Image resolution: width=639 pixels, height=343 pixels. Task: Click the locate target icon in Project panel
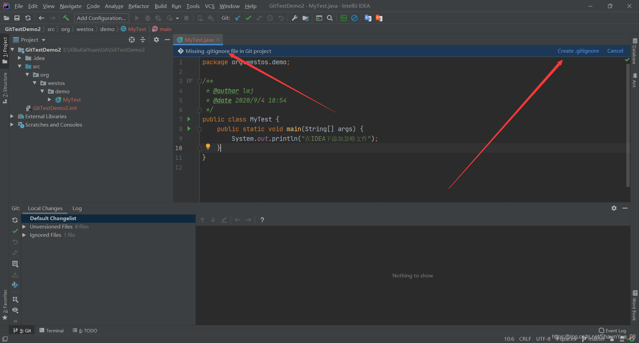pos(132,40)
